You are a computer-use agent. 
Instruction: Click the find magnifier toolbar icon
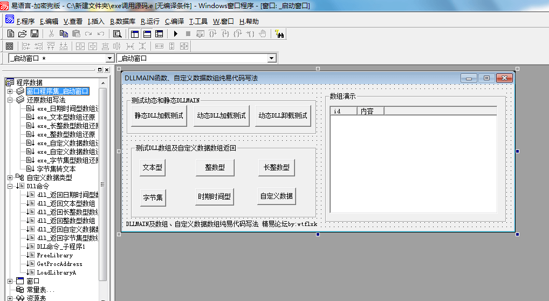[117, 34]
